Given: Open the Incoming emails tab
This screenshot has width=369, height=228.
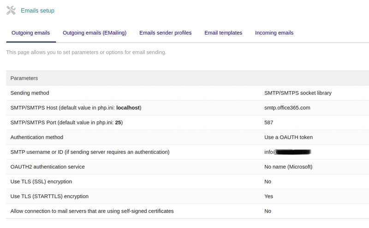Looking at the screenshot, I should (274, 33).
